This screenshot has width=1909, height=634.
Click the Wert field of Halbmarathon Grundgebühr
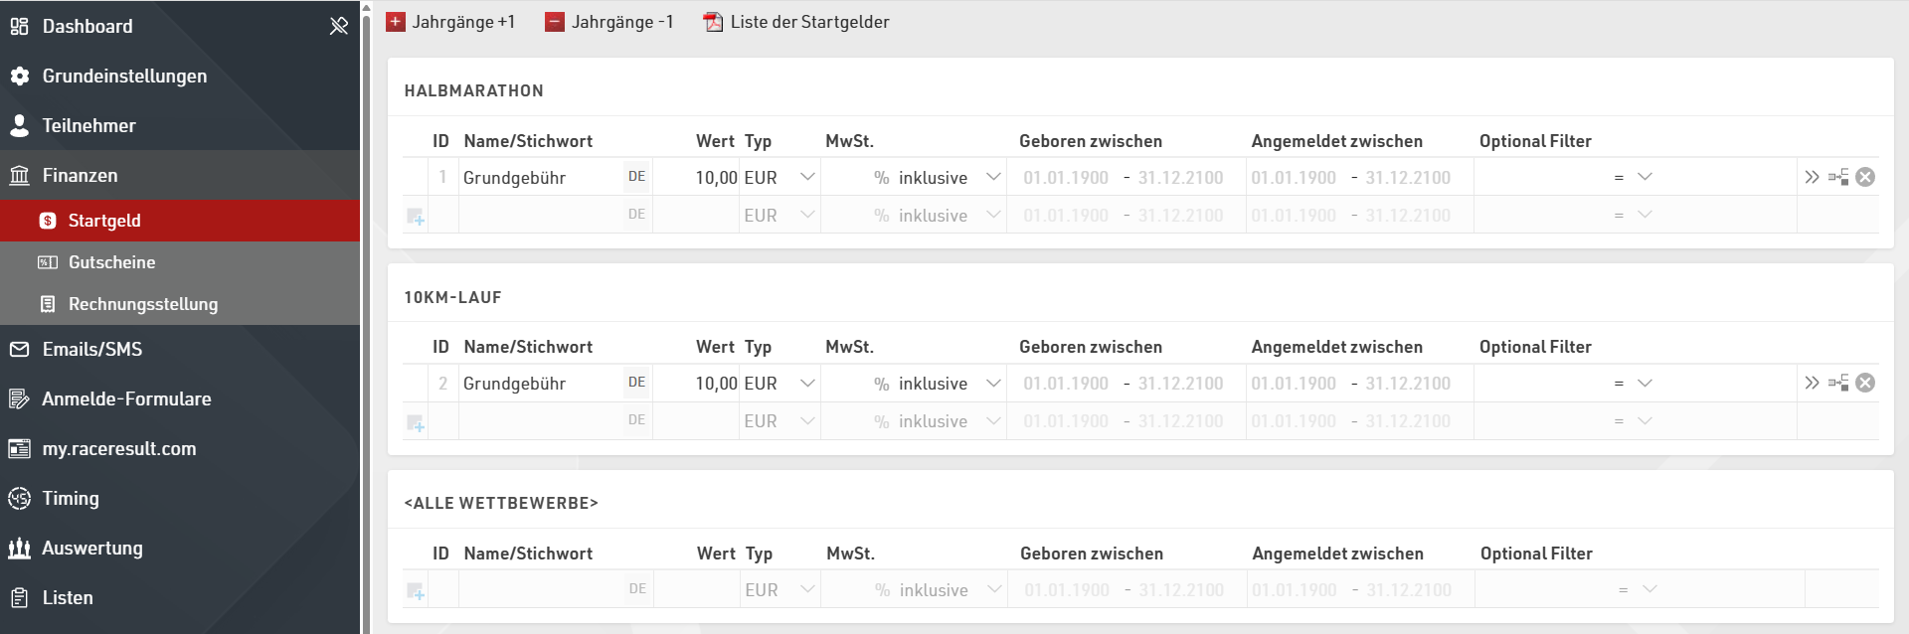(x=697, y=178)
